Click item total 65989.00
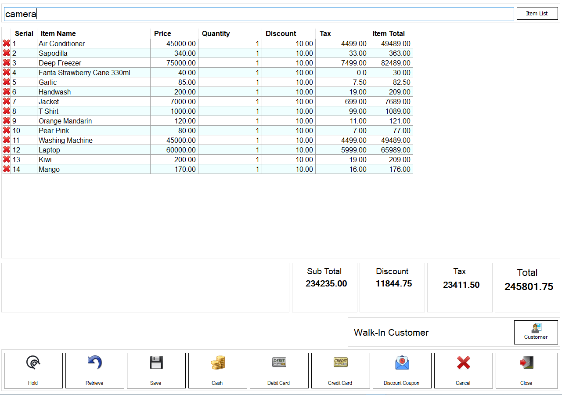This screenshot has width=562, height=395. tap(391, 150)
